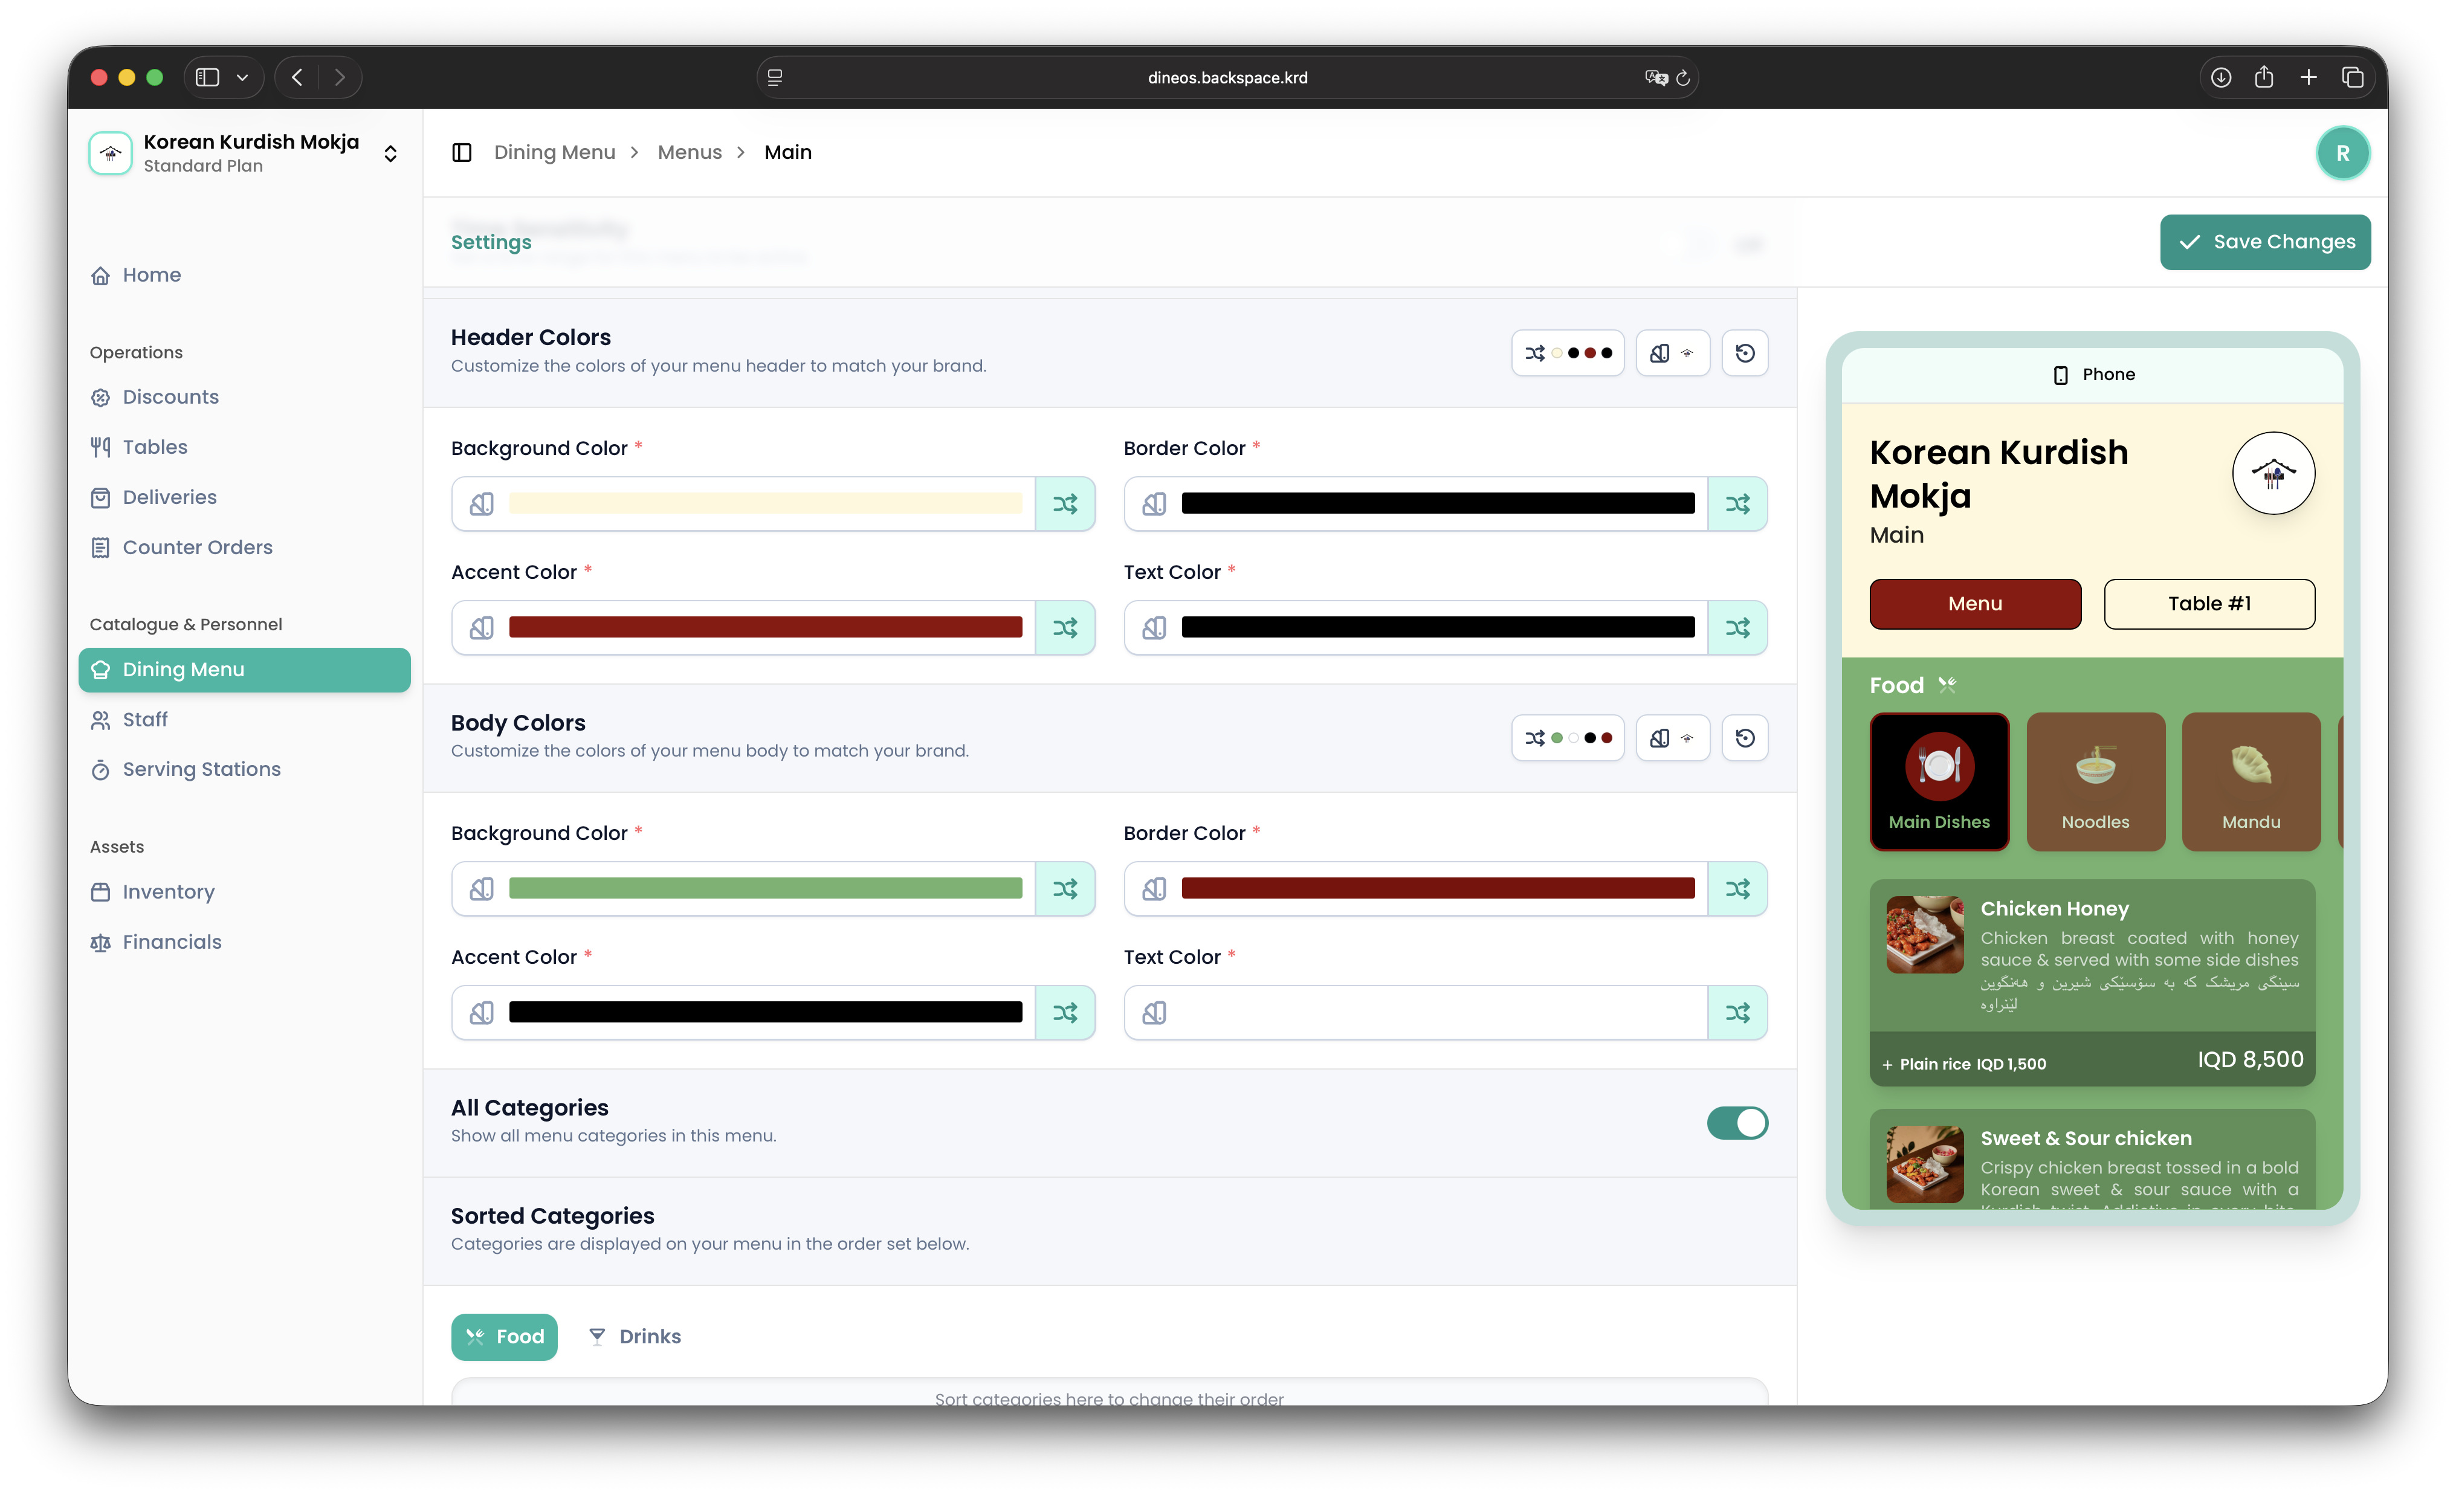The width and height of the screenshot is (2456, 1495).
Task: Click the red Menu button in preview
Action: pos(1974,604)
